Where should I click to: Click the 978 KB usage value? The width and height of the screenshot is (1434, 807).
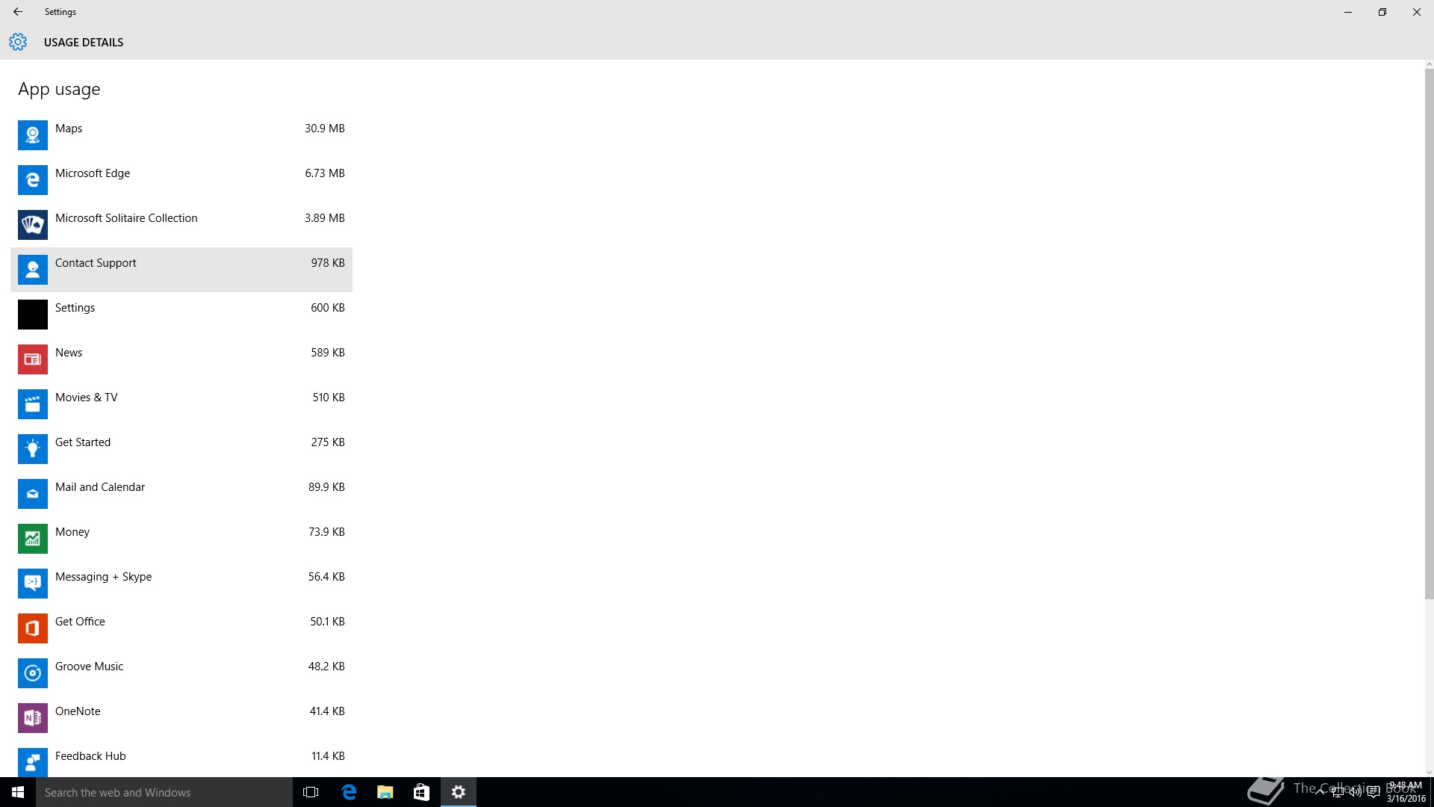(x=328, y=263)
